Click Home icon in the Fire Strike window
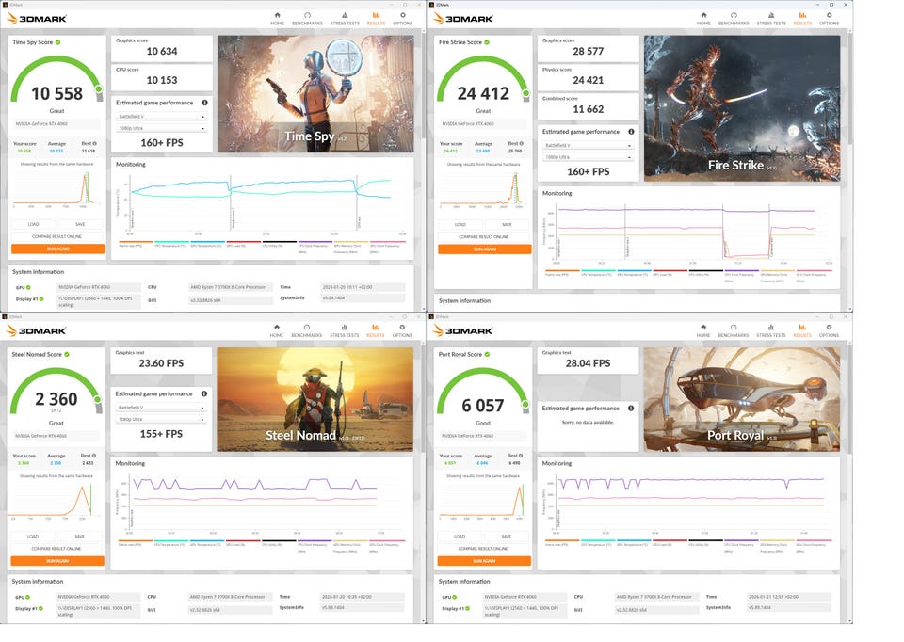 703,16
